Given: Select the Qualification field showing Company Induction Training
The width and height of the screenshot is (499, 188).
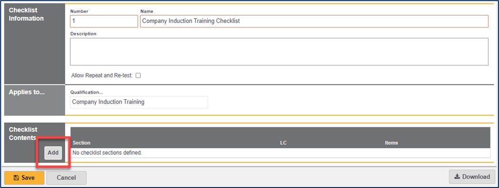Looking at the screenshot, I should 139,102.
